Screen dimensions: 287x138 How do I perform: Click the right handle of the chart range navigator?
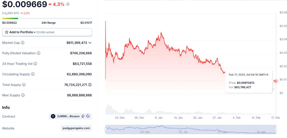[276, 129]
